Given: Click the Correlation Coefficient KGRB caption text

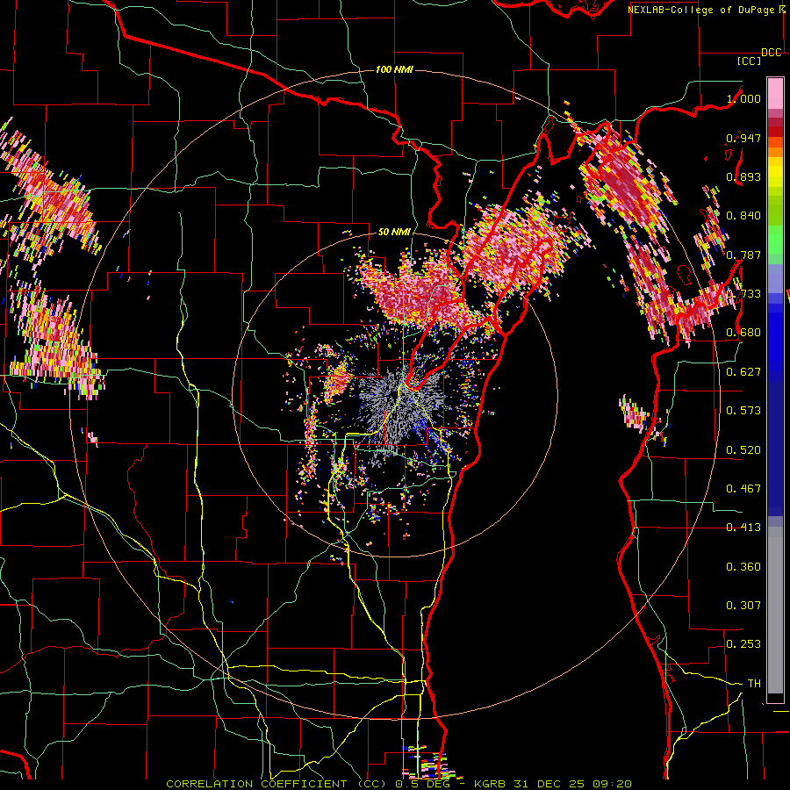Looking at the screenshot, I should (x=399, y=784).
